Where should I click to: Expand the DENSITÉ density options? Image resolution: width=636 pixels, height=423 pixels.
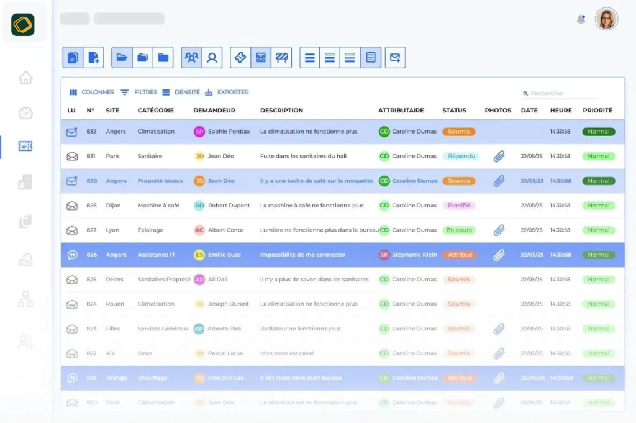tap(181, 93)
